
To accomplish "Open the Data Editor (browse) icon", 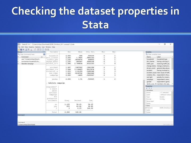I will 40,50.
